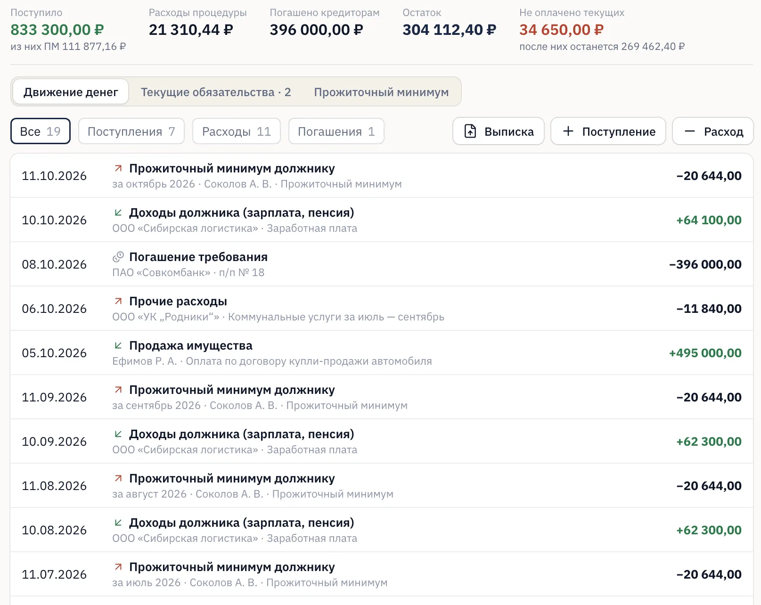This screenshot has width=761, height=605.
Task: Select the amount +495 000,00
Action: point(705,353)
